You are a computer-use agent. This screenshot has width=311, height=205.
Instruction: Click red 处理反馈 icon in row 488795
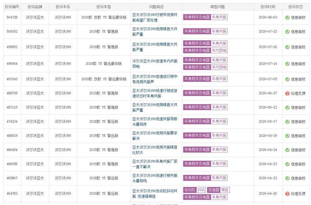[287, 93]
